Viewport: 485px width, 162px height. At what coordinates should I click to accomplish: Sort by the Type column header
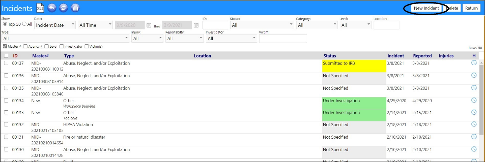[x=69, y=56]
